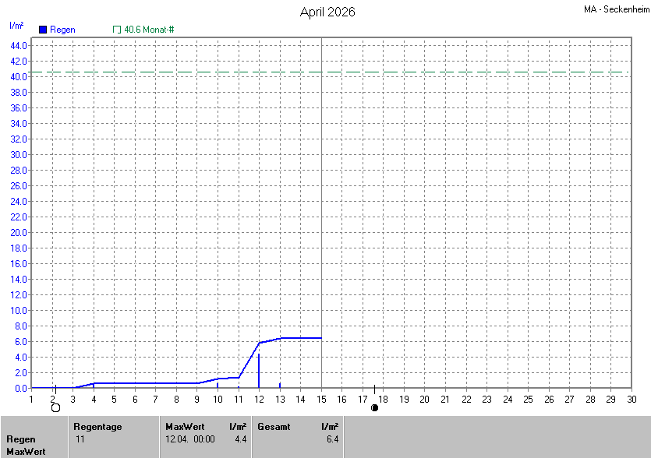Click the Regentage value 11

coord(80,439)
